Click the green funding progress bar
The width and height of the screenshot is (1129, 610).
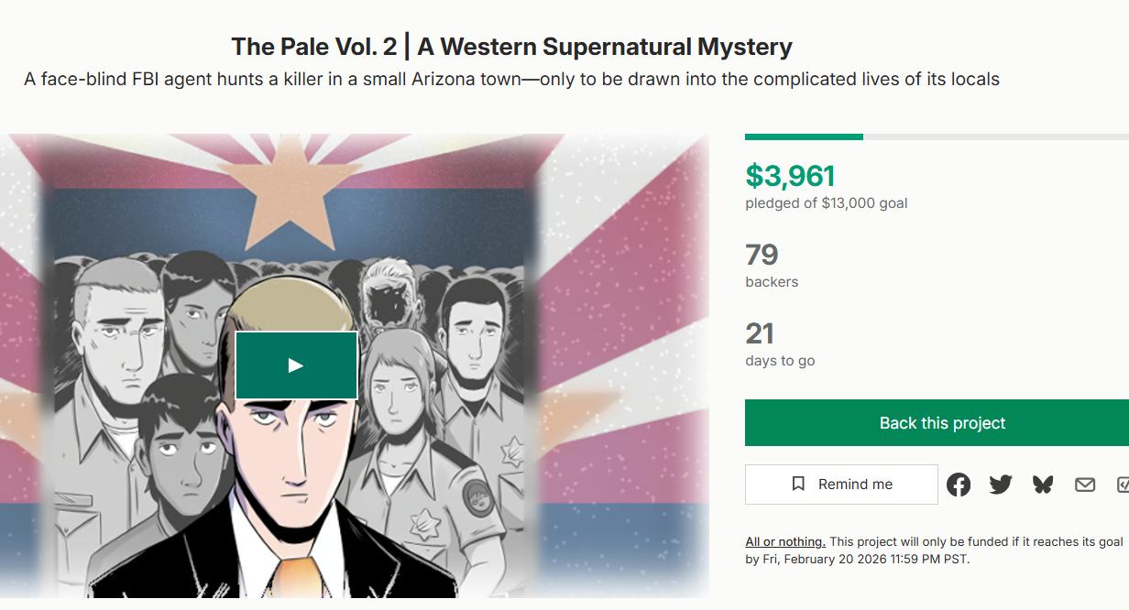coord(804,137)
